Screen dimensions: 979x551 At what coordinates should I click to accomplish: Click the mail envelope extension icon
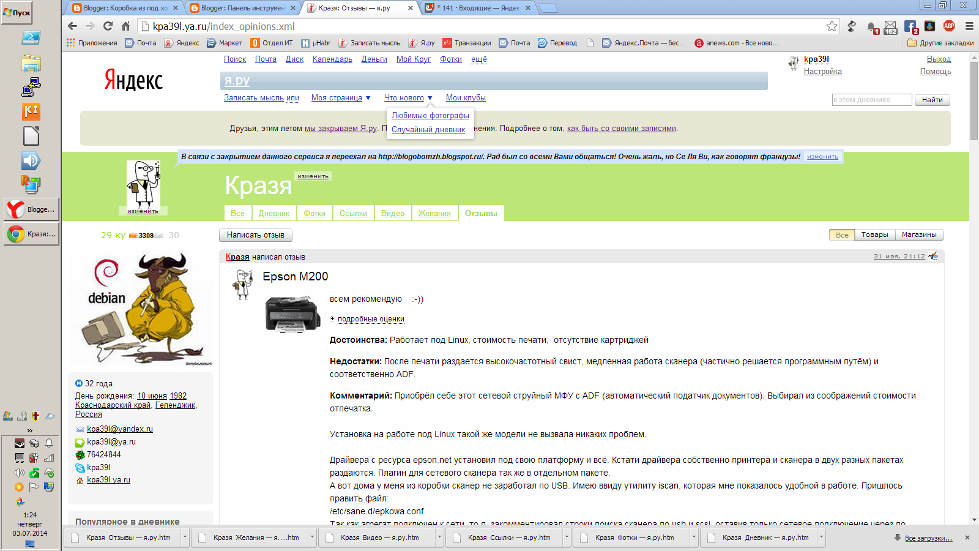pos(890,27)
